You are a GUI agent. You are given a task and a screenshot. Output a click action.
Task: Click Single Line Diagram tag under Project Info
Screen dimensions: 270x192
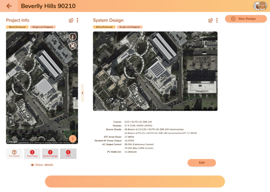tap(43, 27)
